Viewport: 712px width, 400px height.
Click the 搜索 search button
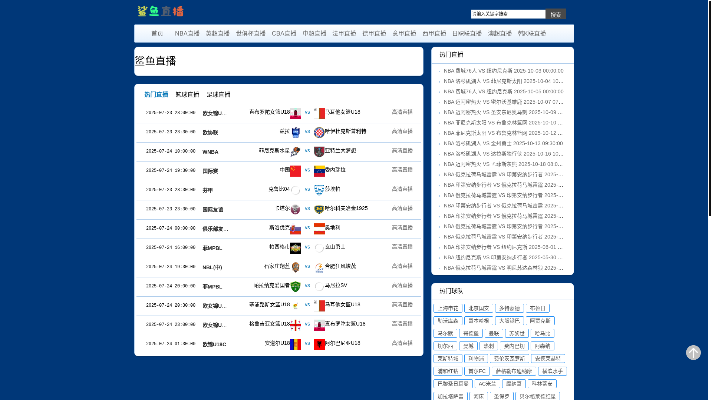point(556,14)
